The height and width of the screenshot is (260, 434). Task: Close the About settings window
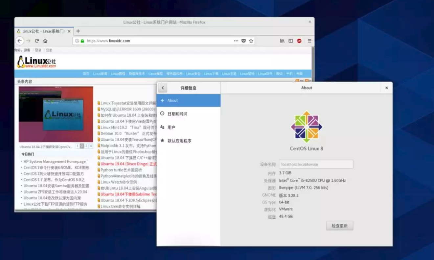pos(387,88)
